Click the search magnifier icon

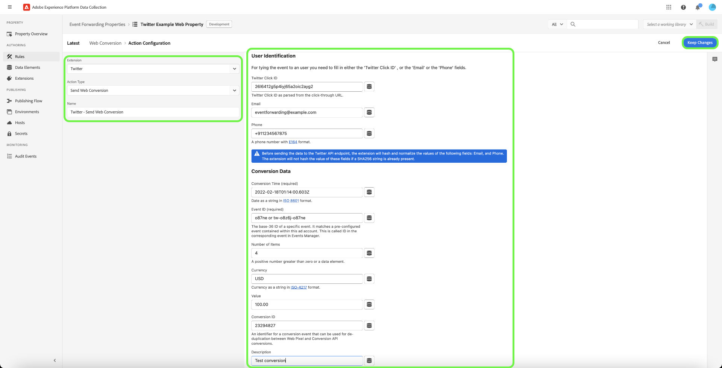[x=573, y=24]
